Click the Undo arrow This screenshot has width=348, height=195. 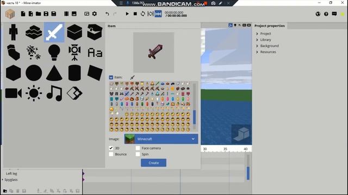107,14
